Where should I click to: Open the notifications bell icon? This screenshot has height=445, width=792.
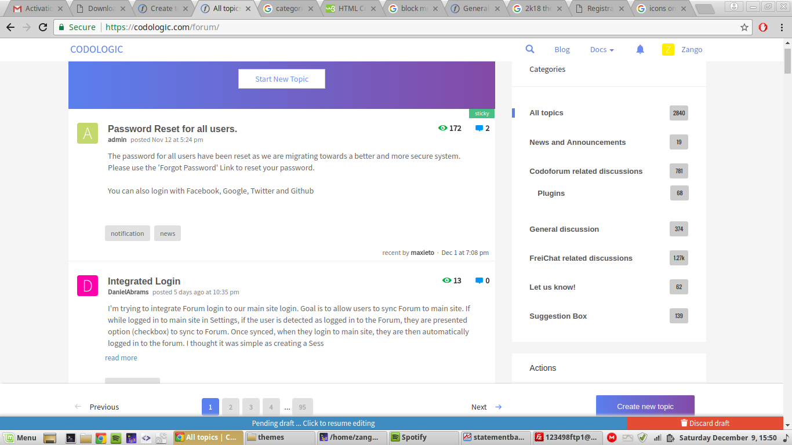click(640, 49)
